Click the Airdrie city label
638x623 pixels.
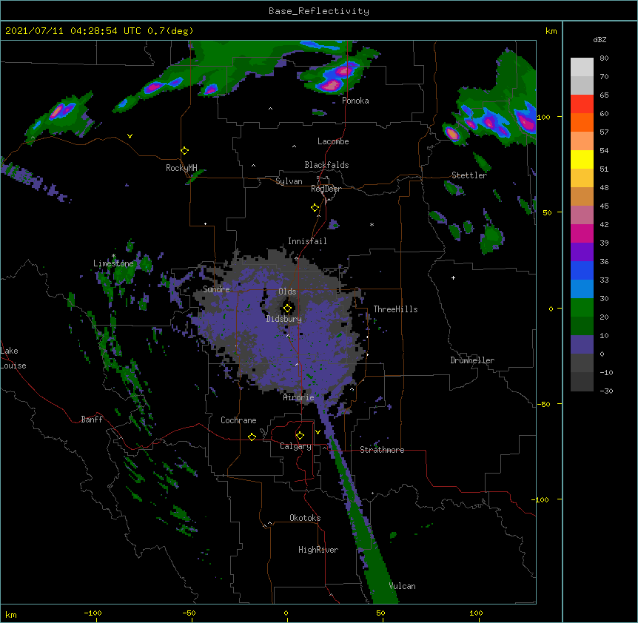(x=299, y=397)
